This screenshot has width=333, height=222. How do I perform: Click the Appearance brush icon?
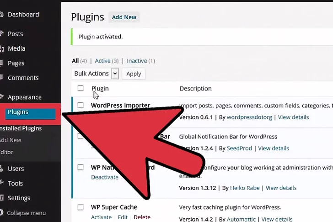(x=1, y=97)
